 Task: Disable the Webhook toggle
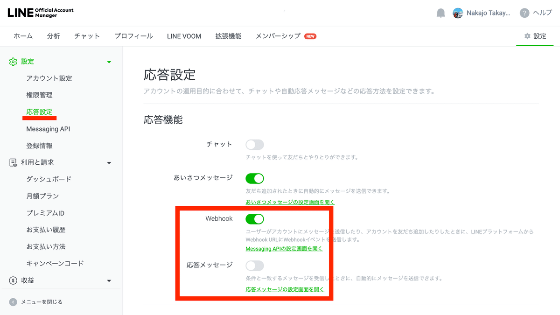point(255,219)
